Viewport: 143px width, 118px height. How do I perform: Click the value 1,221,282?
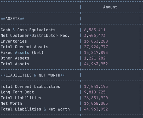[x=95, y=58]
